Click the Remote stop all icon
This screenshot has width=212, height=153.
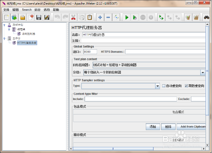tap(170, 18)
